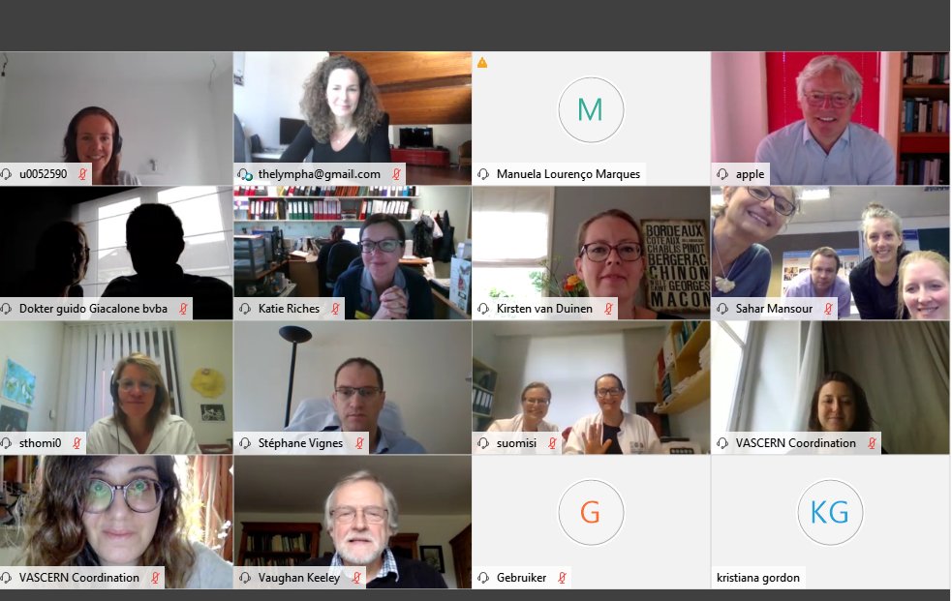Click the kristiana gordon name label
Viewport: 952px width, 601px height.
(757, 578)
